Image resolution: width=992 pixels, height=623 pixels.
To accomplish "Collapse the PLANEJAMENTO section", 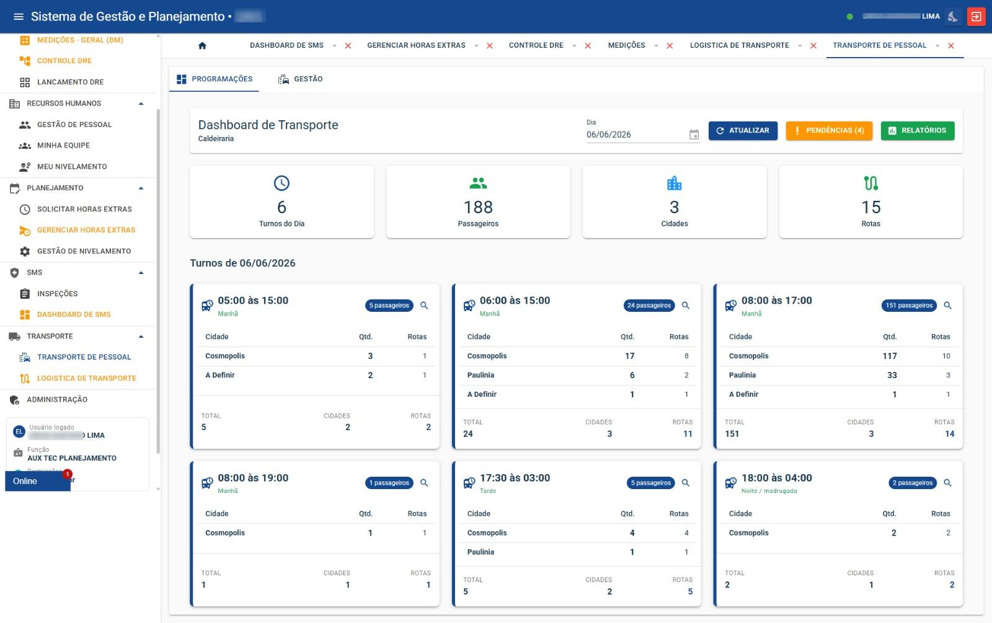I will (x=141, y=188).
